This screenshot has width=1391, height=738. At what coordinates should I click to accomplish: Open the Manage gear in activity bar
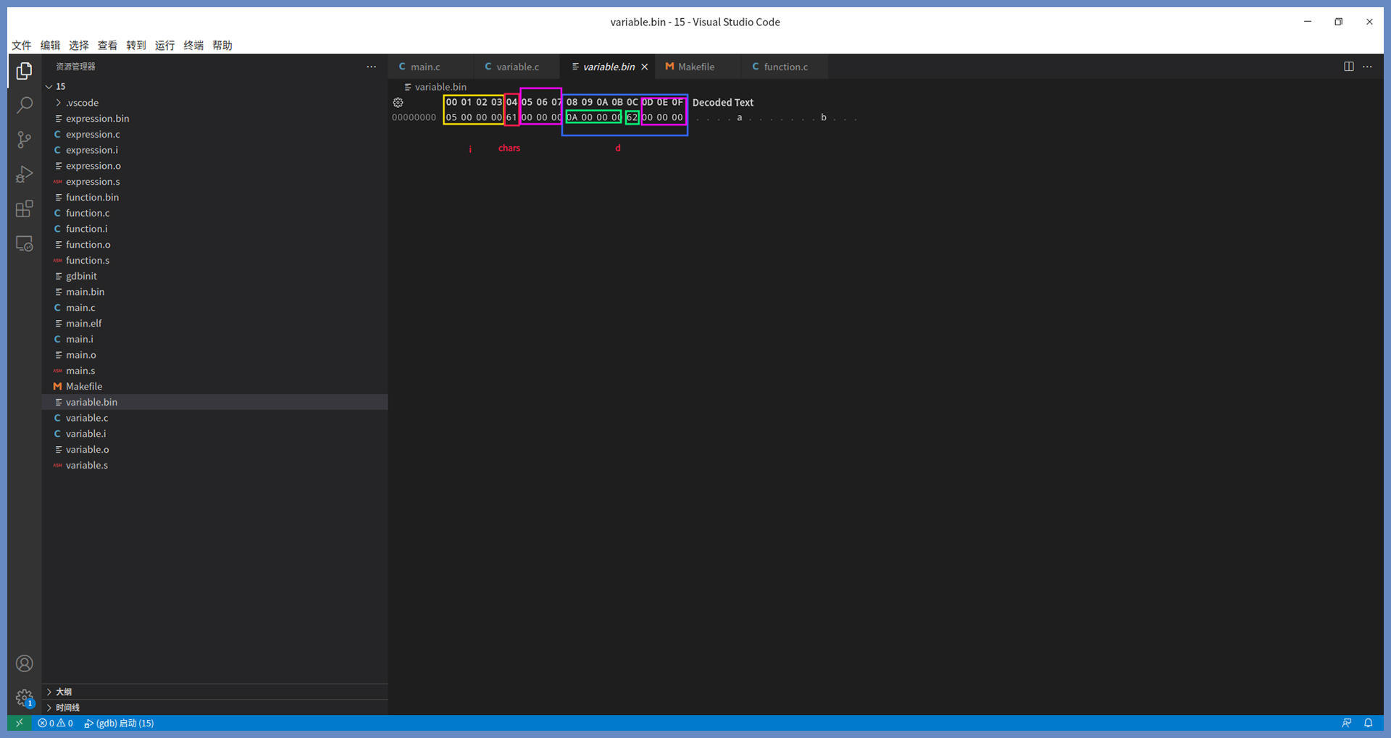pos(25,697)
